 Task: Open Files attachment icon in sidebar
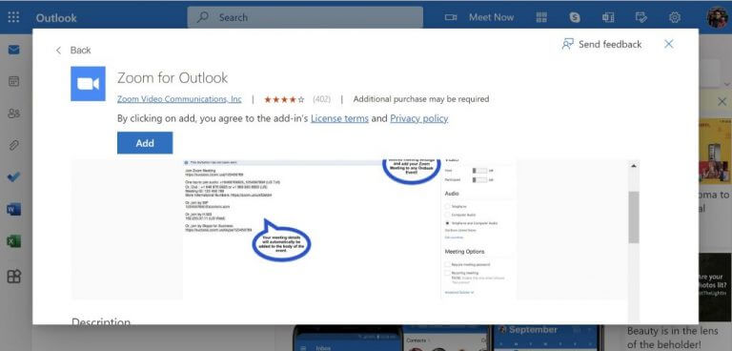tap(14, 145)
